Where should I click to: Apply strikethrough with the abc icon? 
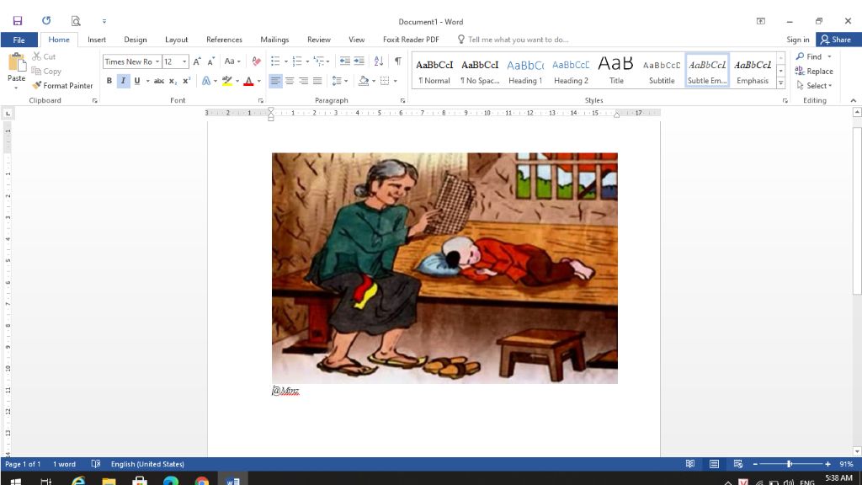click(x=159, y=81)
